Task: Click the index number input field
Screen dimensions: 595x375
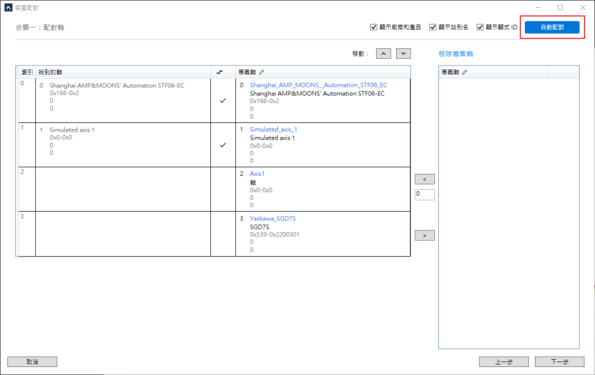Action: [x=424, y=194]
